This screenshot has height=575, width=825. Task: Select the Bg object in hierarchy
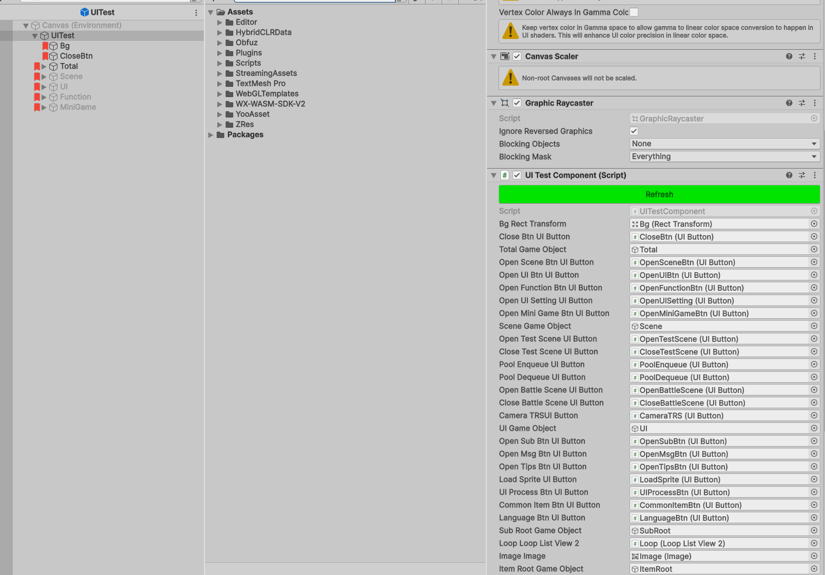coord(65,46)
